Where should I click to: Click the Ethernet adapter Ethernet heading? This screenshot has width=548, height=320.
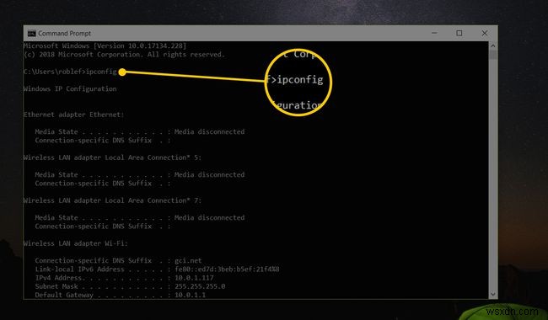tap(73, 115)
